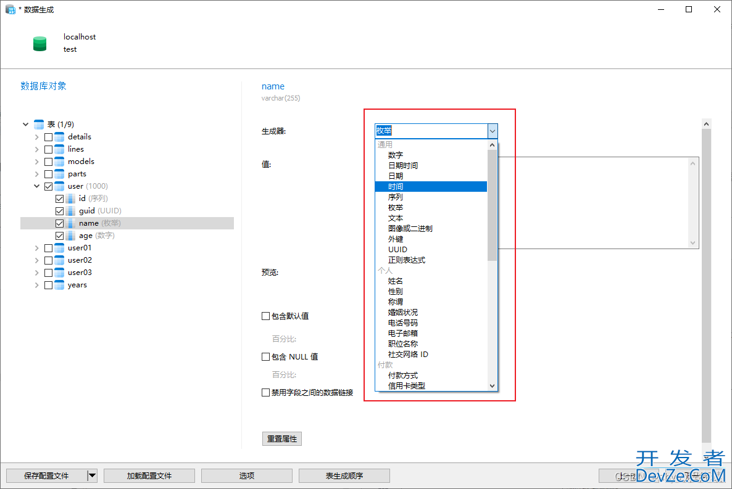Uncheck the age column checkbox
The width and height of the screenshot is (732, 489).
(x=60, y=236)
